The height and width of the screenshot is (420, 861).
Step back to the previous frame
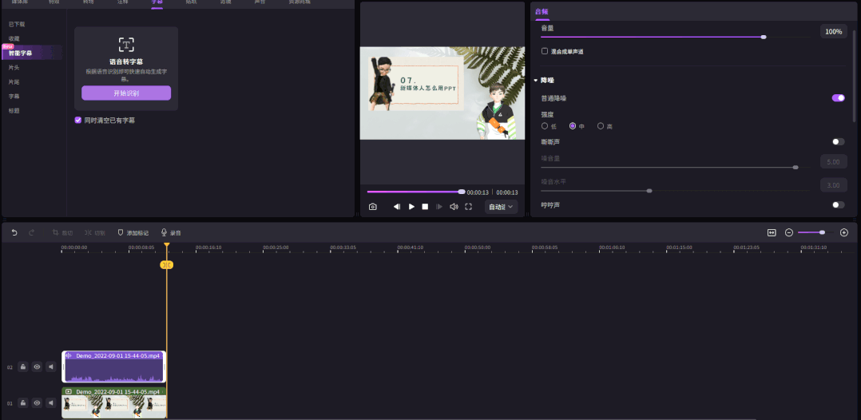click(397, 207)
